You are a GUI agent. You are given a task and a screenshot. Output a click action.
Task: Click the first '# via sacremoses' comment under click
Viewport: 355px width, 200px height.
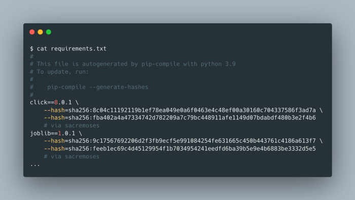(x=72, y=125)
